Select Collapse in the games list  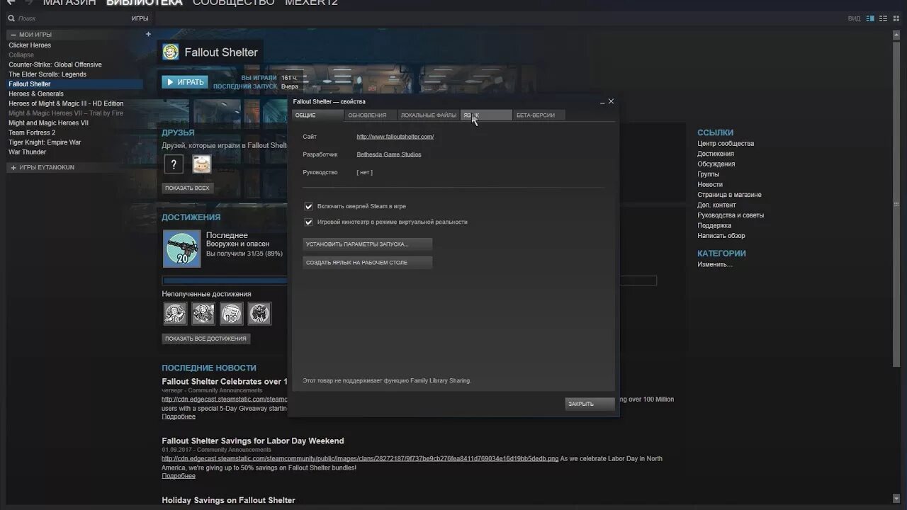coord(21,55)
